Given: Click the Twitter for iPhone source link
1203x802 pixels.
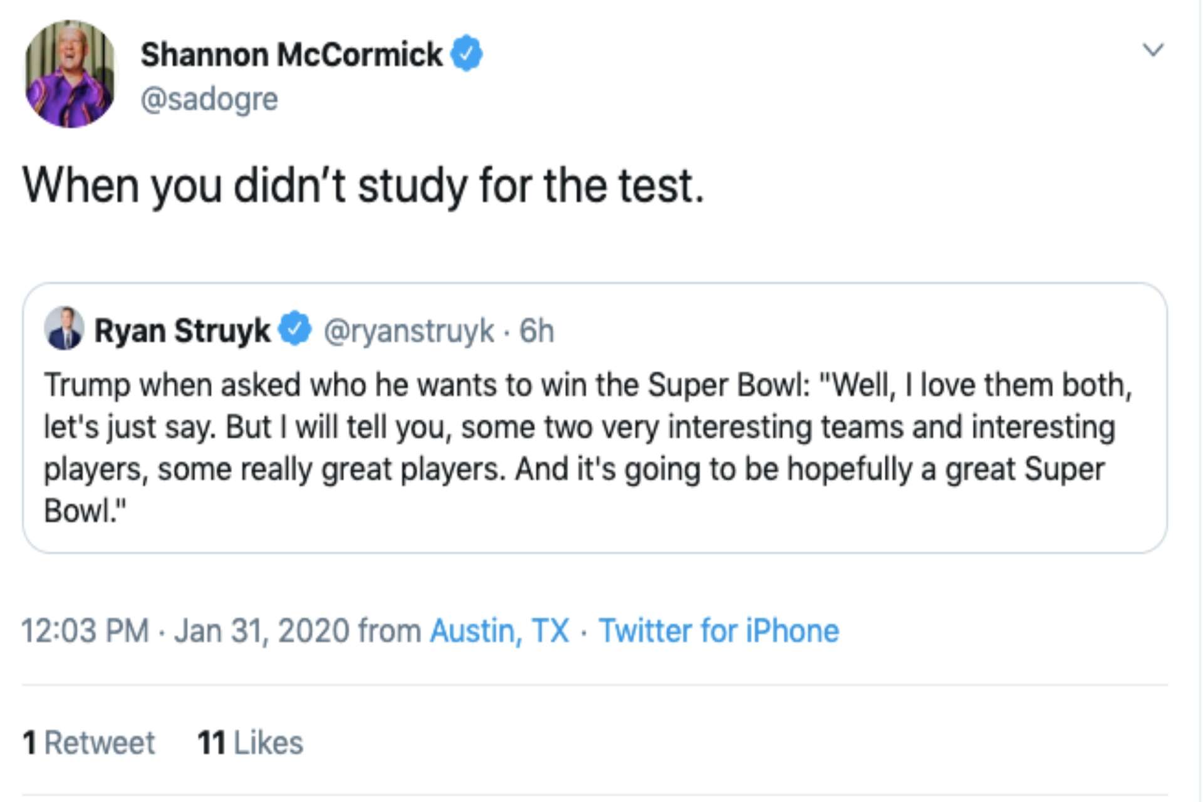Looking at the screenshot, I should point(718,630).
